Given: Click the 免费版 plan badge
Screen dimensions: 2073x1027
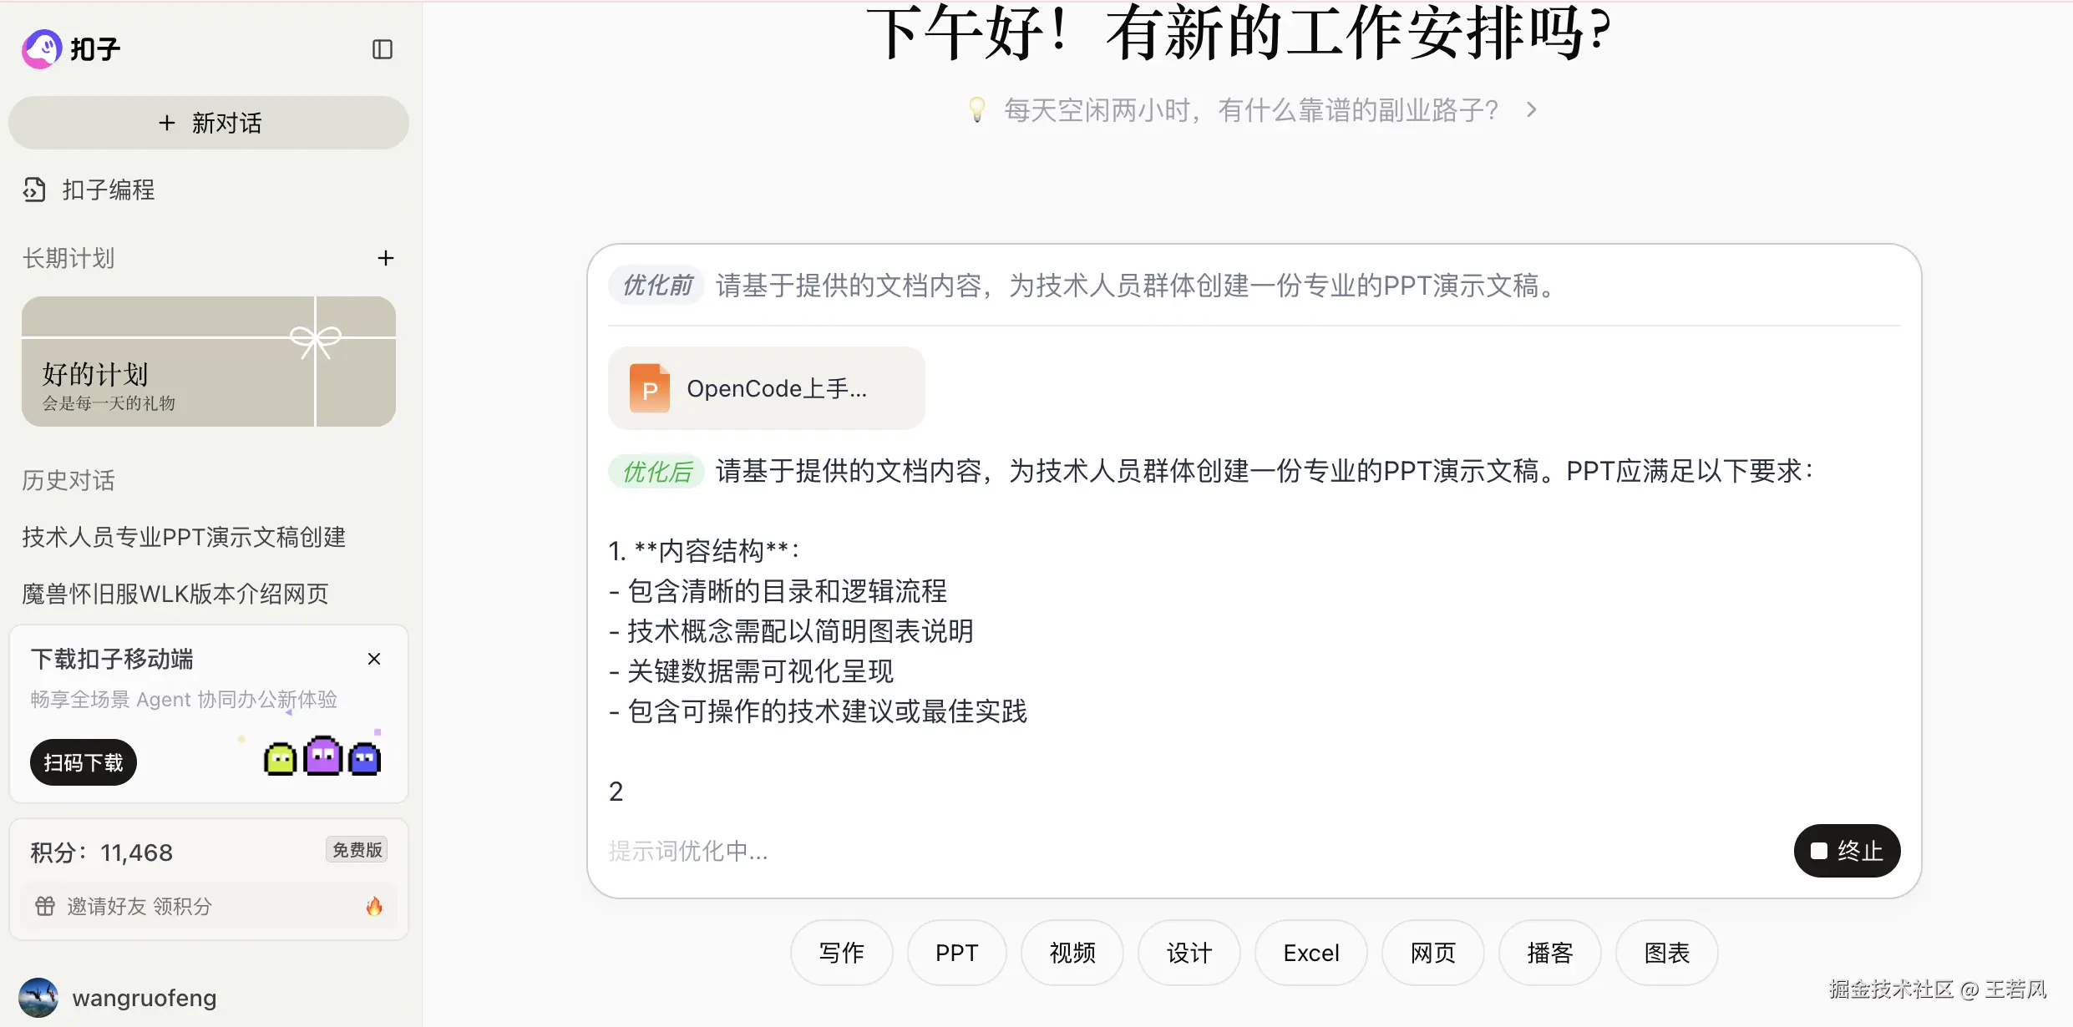Looking at the screenshot, I should click(357, 850).
